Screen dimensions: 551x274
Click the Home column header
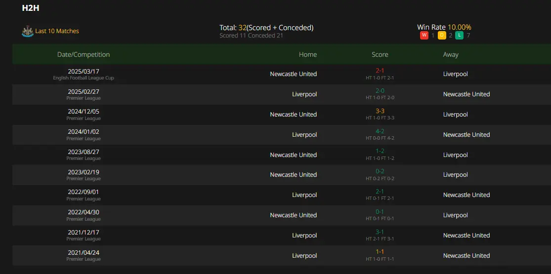(x=307, y=54)
